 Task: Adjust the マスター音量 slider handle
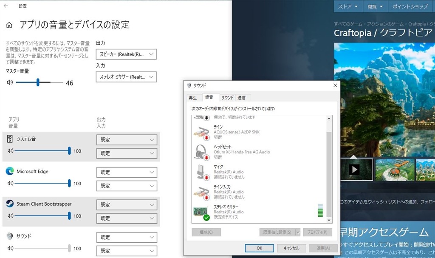coord(38,82)
